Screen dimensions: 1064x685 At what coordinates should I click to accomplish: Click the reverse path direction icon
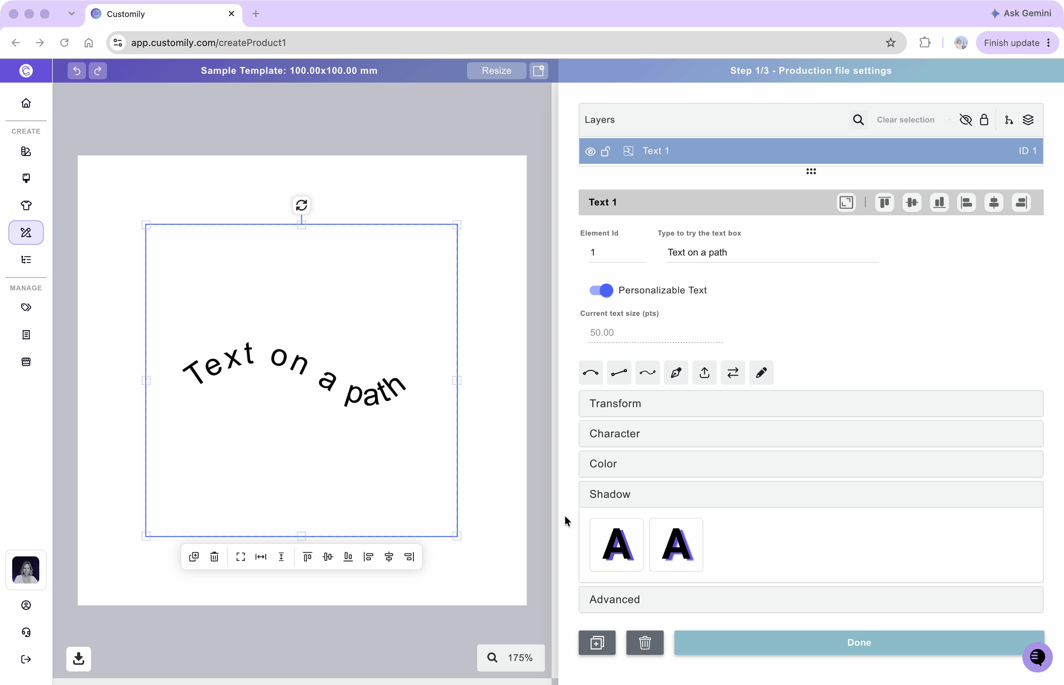tap(733, 372)
